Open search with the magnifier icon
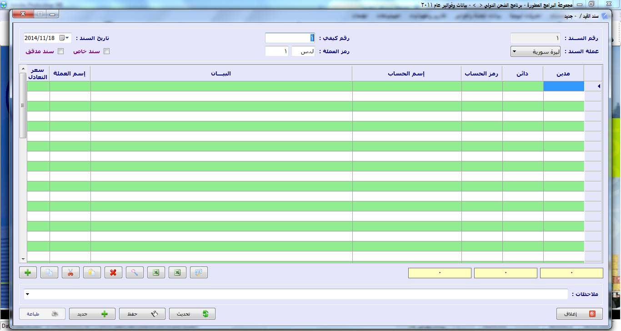 point(135,272)
